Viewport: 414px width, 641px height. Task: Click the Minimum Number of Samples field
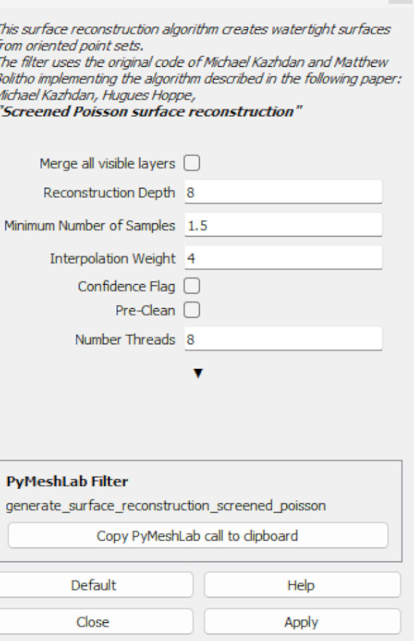282,225
